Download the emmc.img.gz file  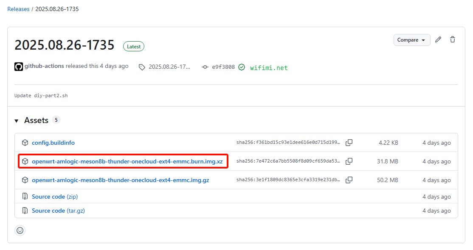[120, 180]
